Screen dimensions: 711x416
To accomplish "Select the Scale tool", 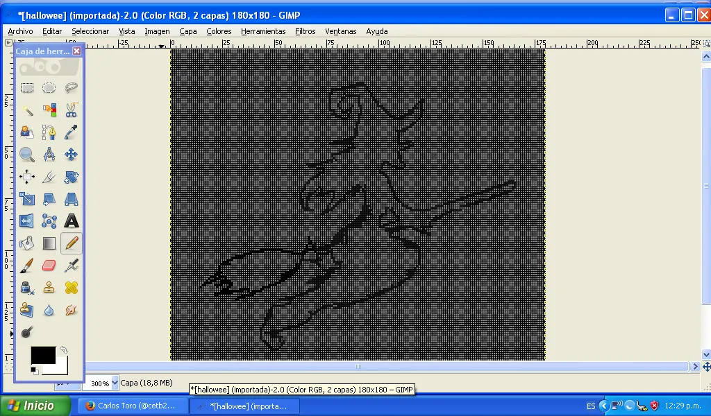I will pyautogui.click(x=27, y=199).
